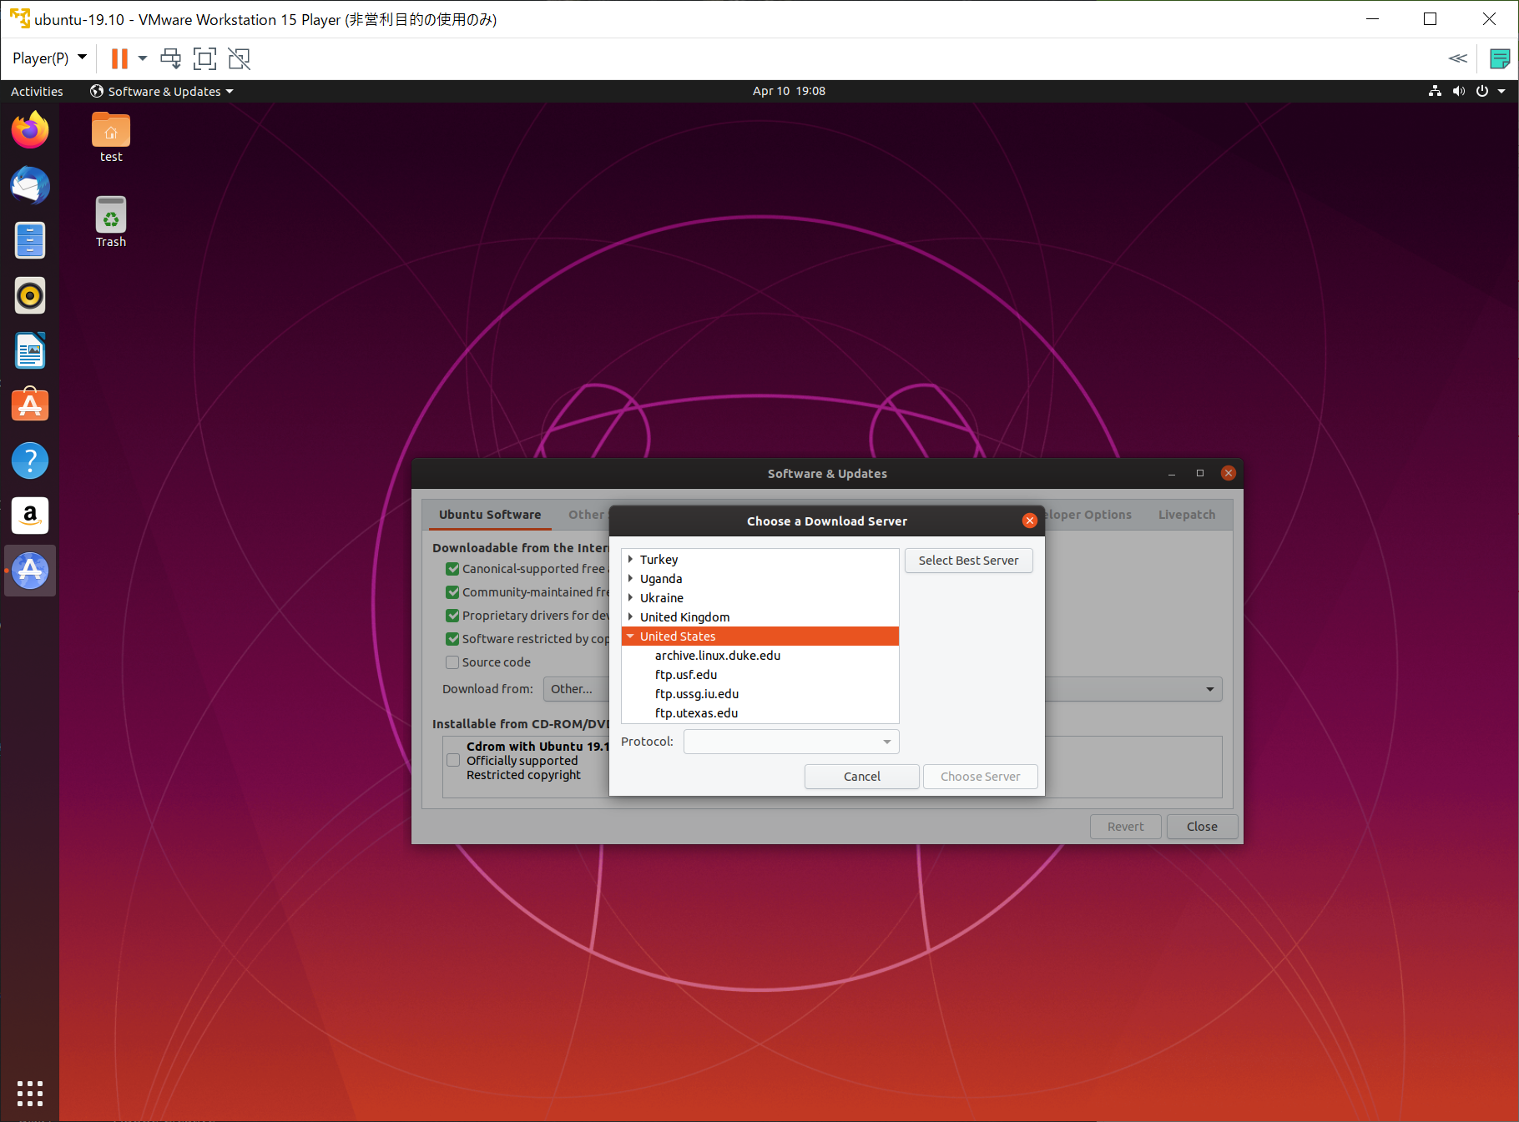
Task: Click the Software & Updates dock icon
Action: (x=30, y=571)
